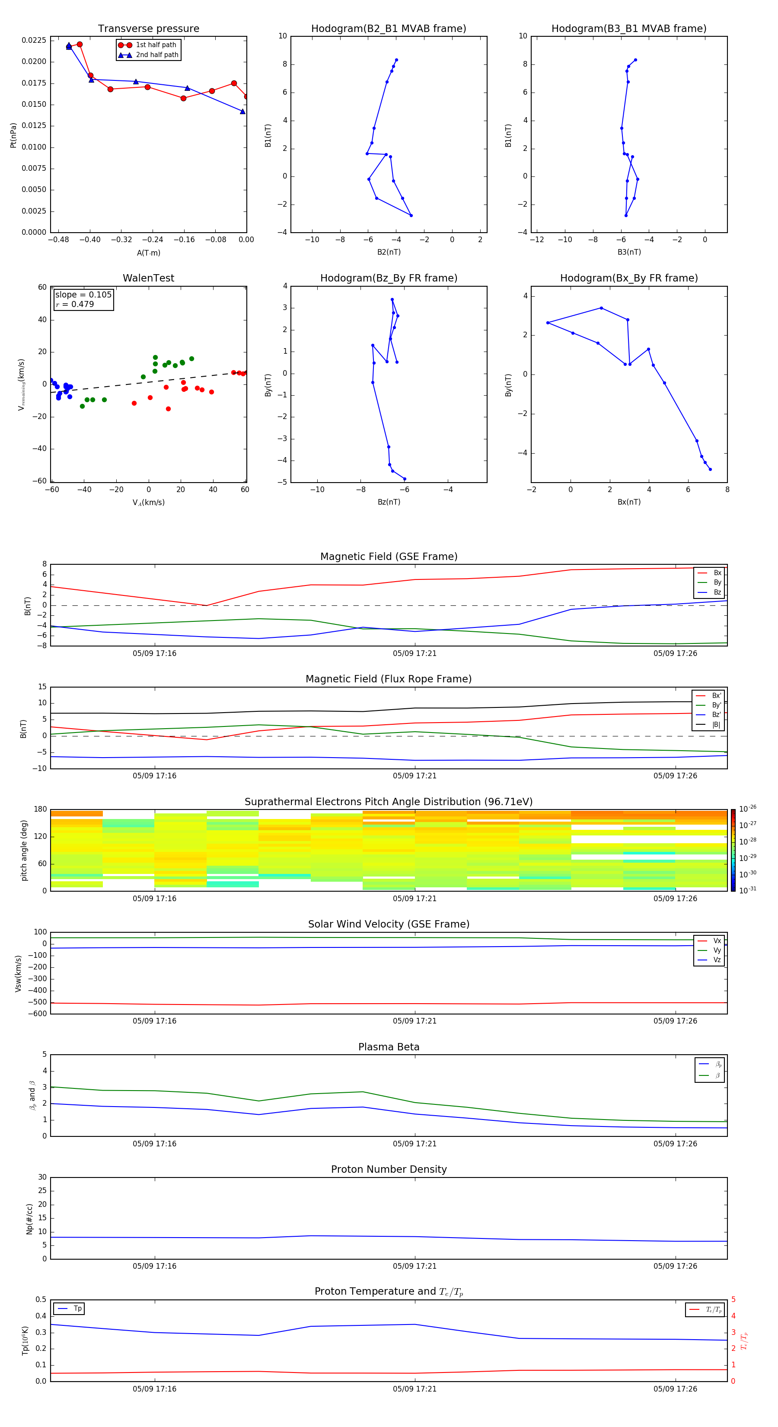778x1427 pixels.
Task: Click the "B2(nT)" x-axis label
Action: click(389, 252)
